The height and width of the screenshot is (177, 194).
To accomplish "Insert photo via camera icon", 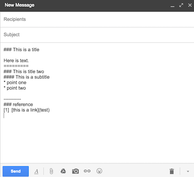I will click(x=75, y=171).
